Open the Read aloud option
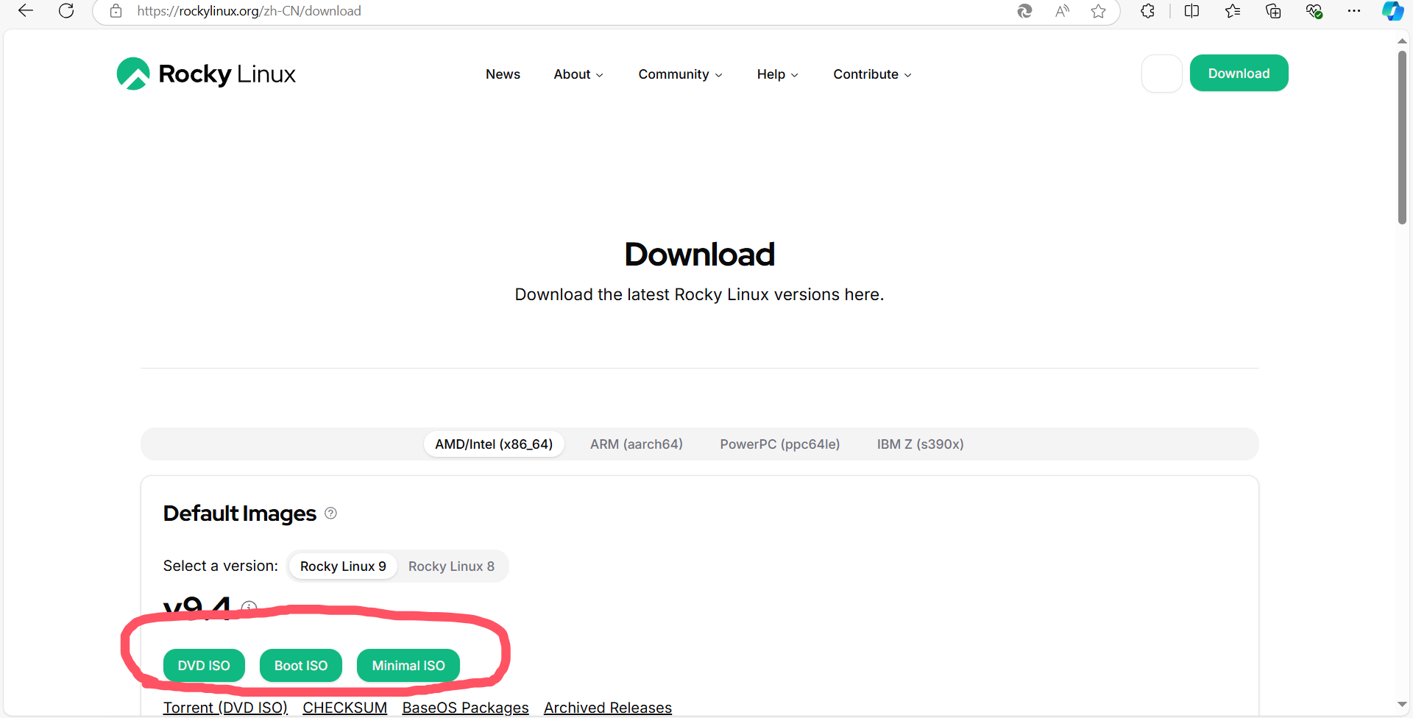The width and height of the screenshot is (1413, 718). 1062,11
